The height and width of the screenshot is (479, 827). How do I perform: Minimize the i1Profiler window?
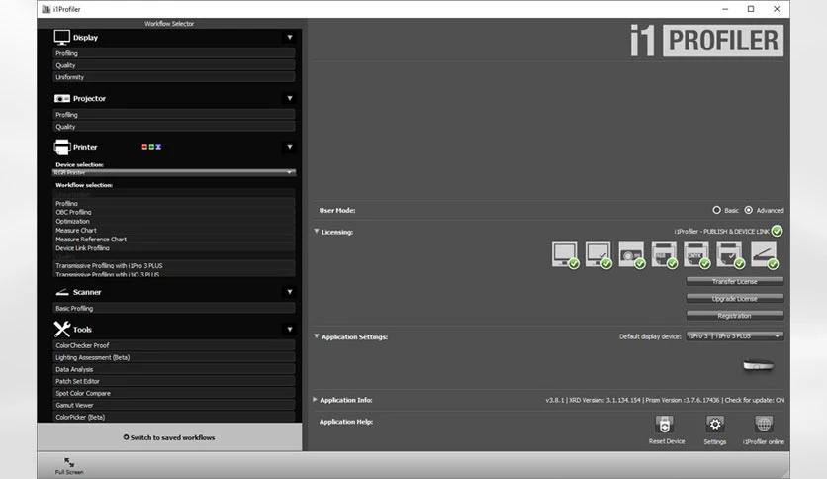725,9
